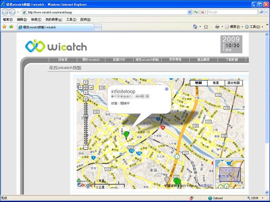Pan the map right with arrow button
This screenshot has width=270, height=202.
pos(91,87)
